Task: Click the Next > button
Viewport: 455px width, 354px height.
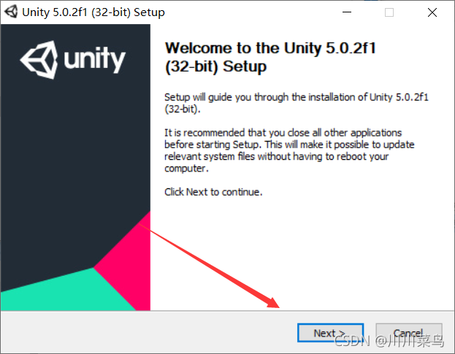Action: point(330,333)
